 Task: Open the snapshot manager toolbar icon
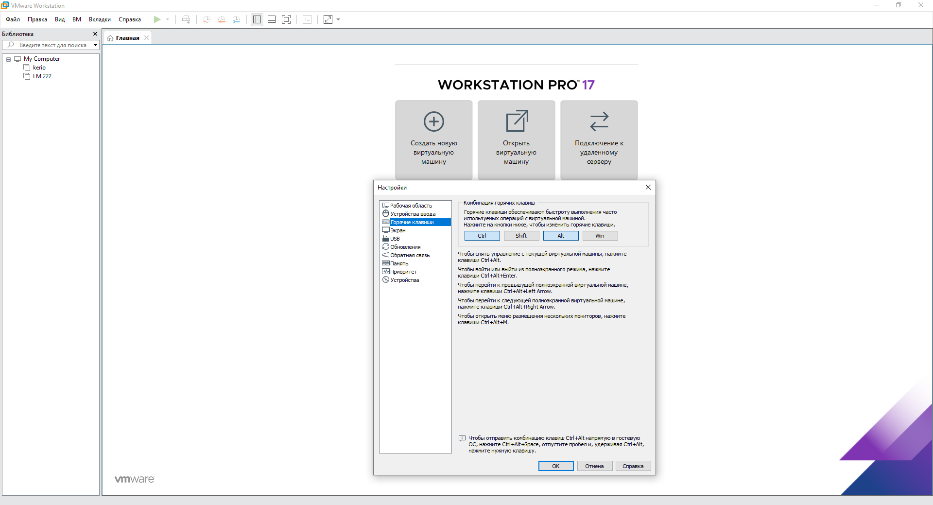(236, 19)
